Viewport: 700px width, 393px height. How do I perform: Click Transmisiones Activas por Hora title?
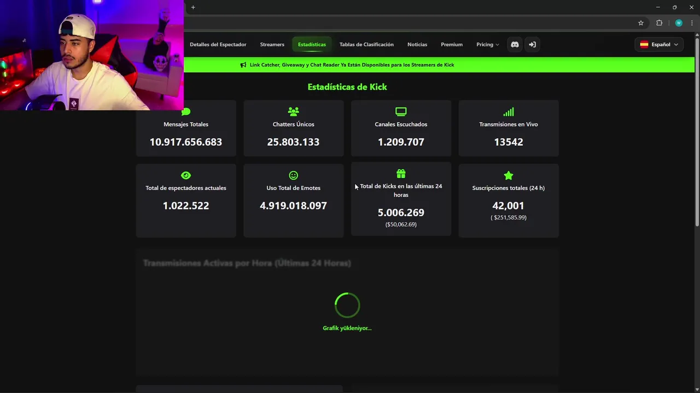pos(247,263)
